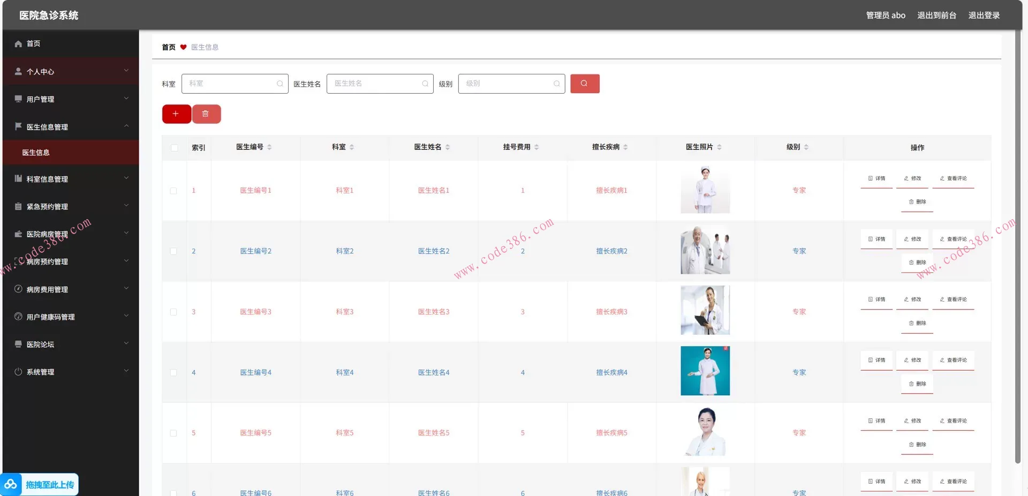
Task: Expand the 个人中心 sidebar menu
Action: click(71, 71)
